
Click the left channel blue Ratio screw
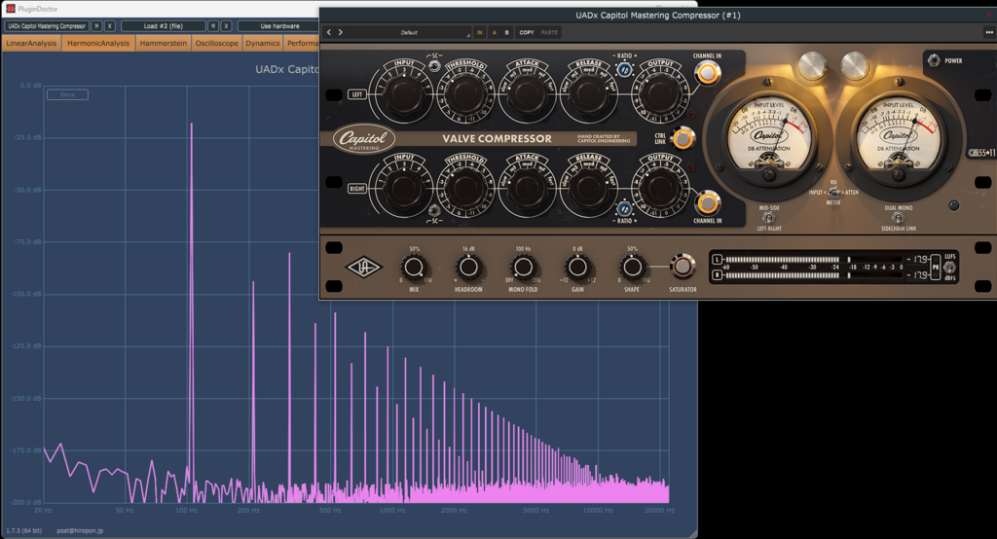click(x=624, y=69)
